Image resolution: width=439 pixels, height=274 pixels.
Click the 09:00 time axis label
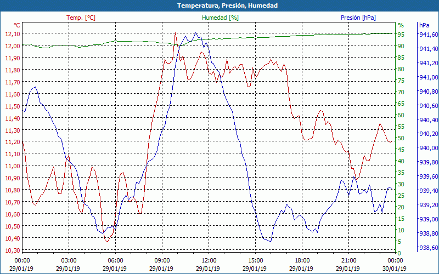click(161, 261)
